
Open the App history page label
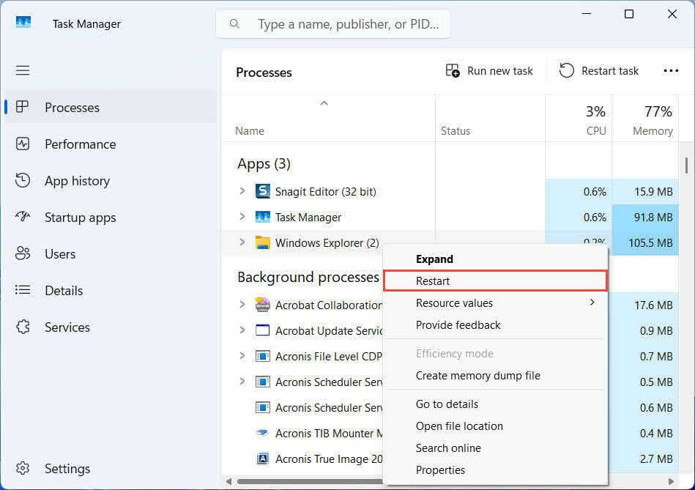77,181
